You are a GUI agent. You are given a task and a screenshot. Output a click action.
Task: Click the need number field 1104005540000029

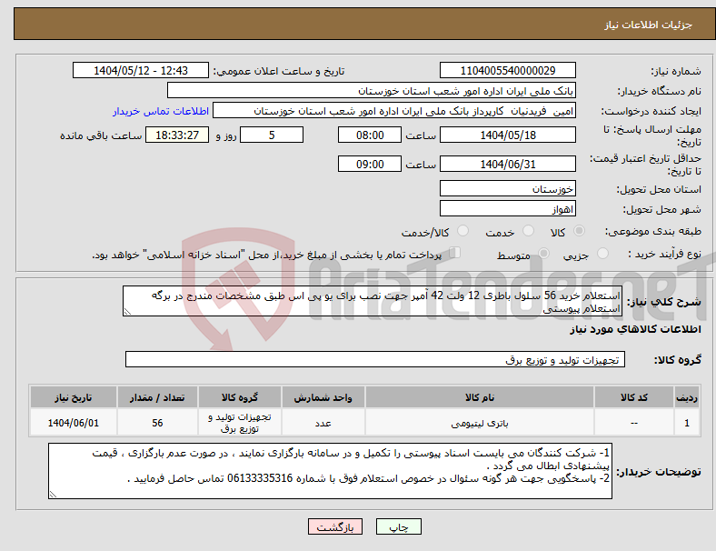coord(508,70)
